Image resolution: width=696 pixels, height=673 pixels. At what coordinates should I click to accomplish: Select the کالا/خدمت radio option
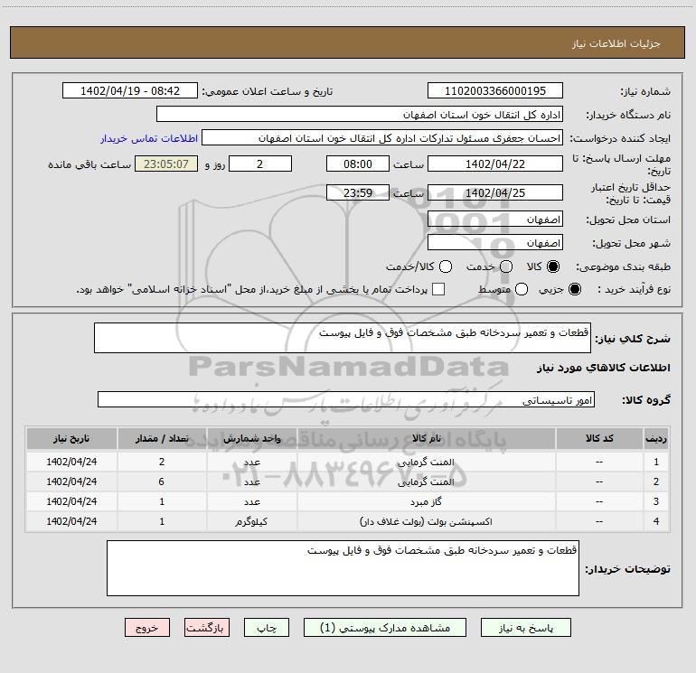click(x=446, y=266)
